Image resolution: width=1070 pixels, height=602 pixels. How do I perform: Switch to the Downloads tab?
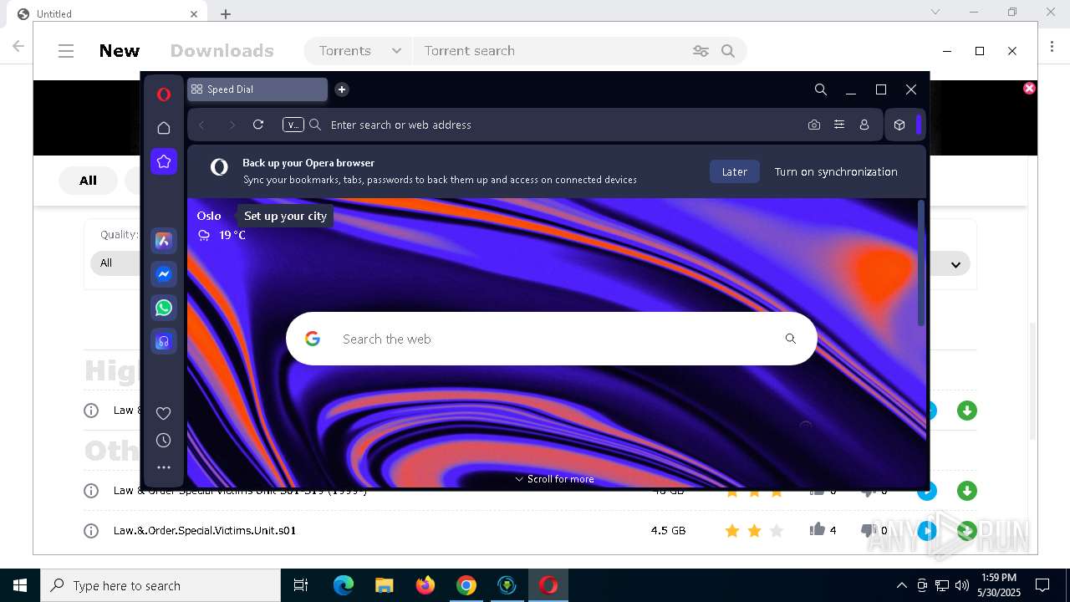(x=222, y=51)
